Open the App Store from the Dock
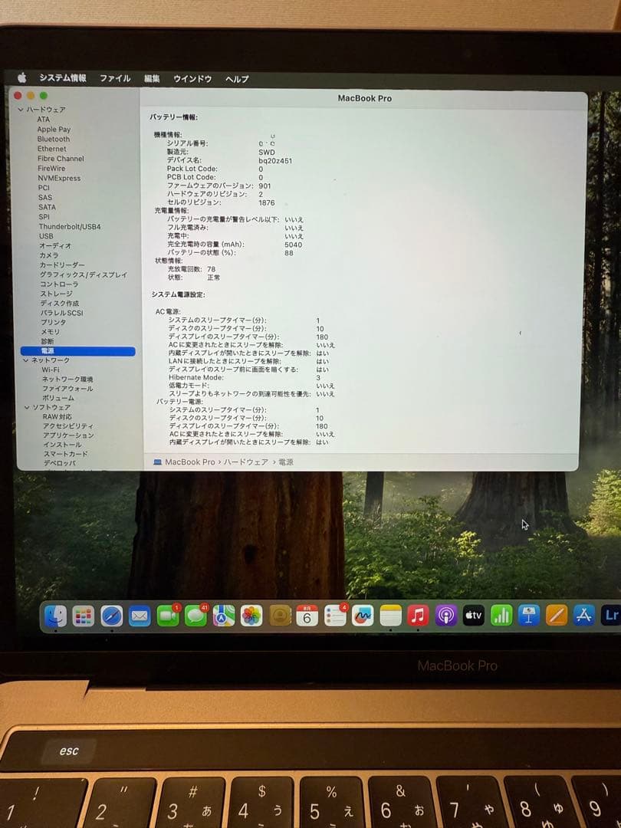Viewport: 621px width, 828px height. pos(584,616)
